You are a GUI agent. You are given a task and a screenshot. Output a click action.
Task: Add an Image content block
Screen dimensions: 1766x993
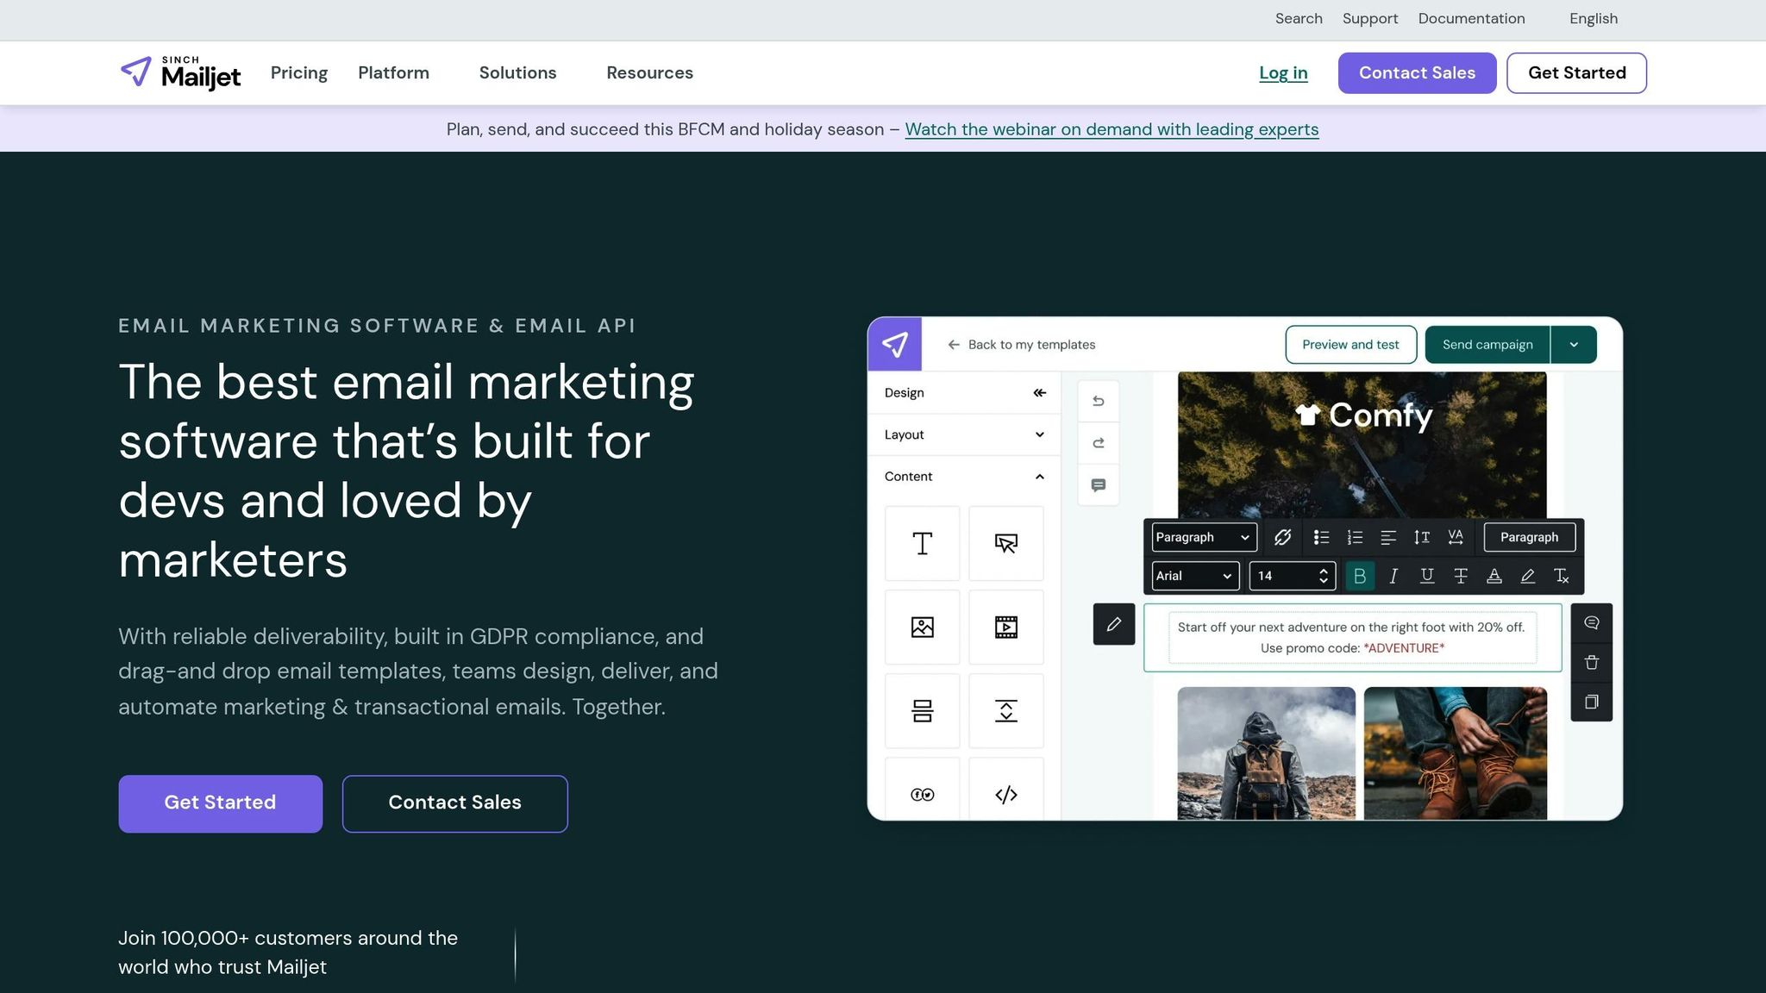point(922,627)
